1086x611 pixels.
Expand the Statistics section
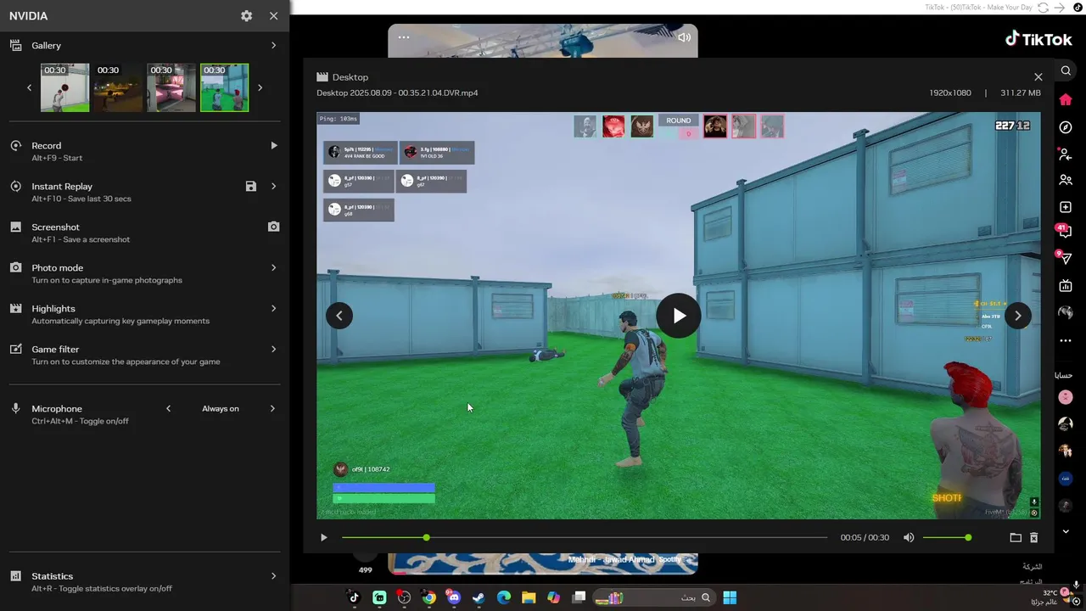pos(273,575)
